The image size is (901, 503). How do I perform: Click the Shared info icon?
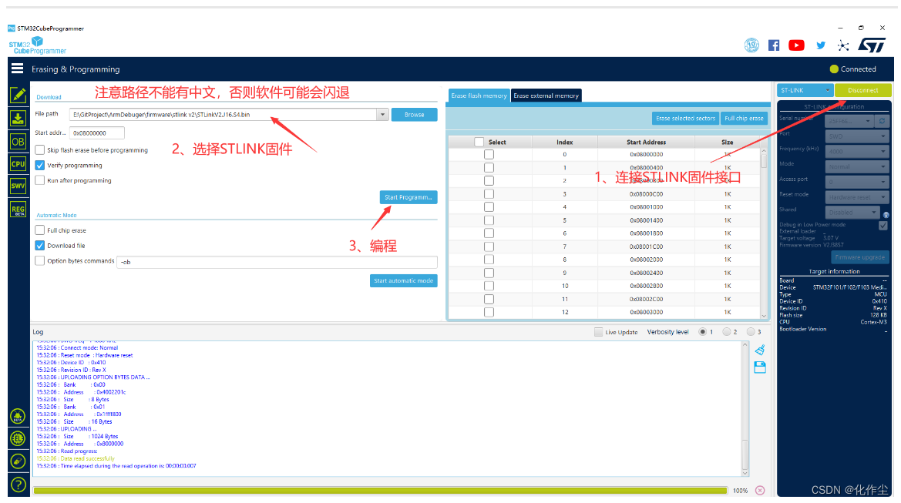[x=886, y=215]
